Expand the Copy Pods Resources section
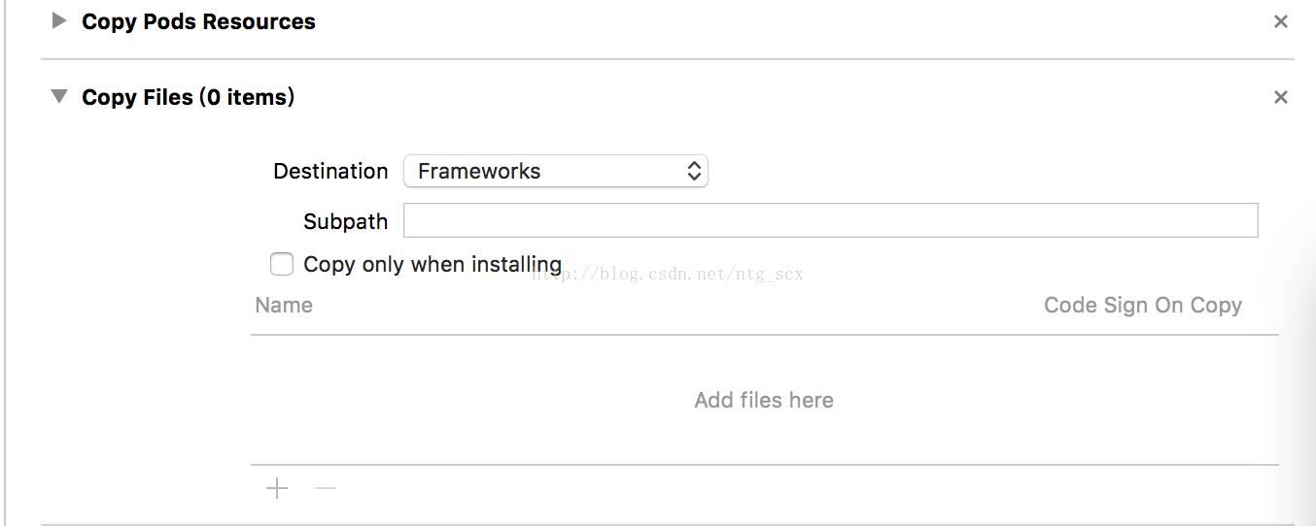The image size is (1316, 526). pos(59,20)
